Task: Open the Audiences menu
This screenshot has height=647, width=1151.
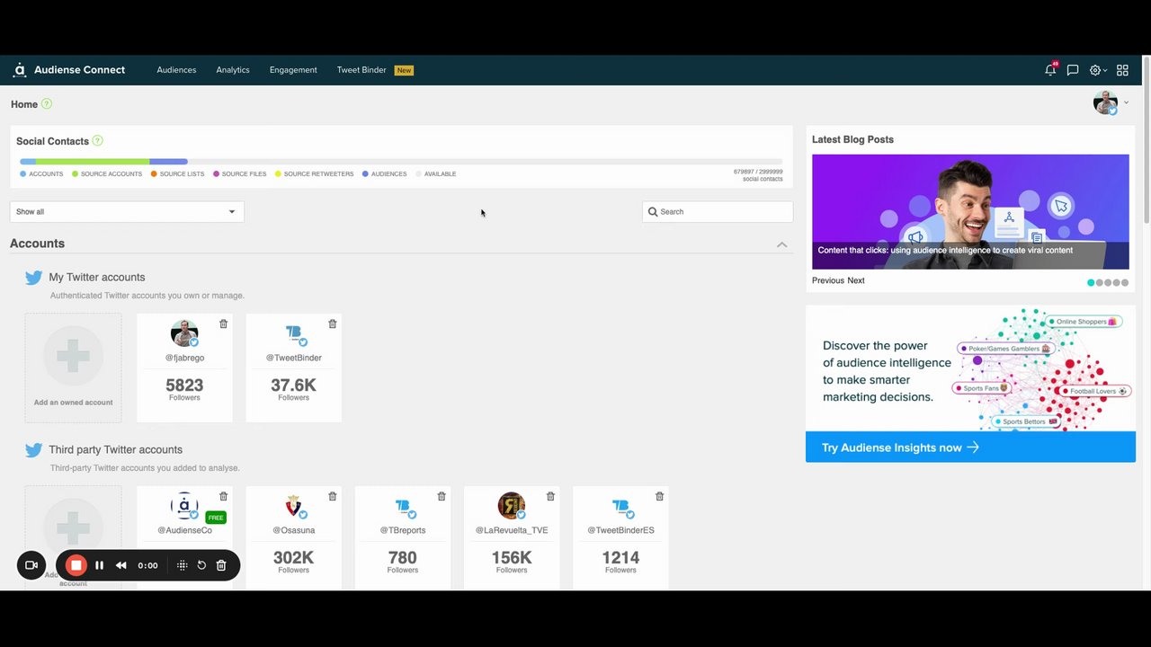Action: (176, 70)
